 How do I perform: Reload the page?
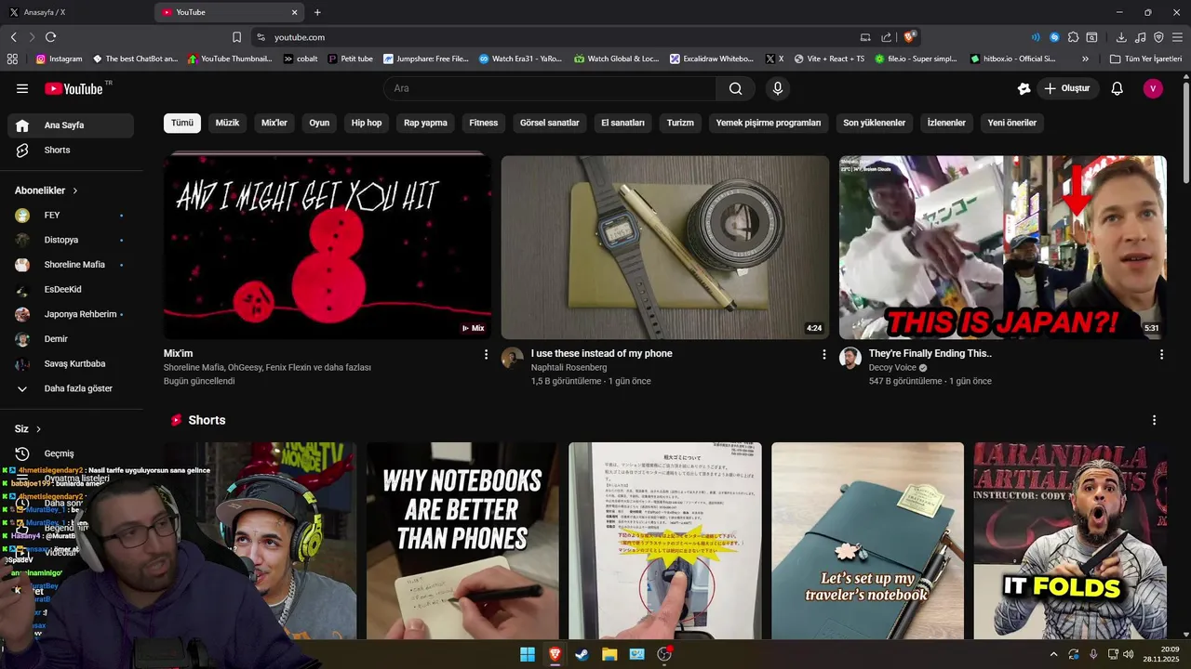[x=50, y=37]
